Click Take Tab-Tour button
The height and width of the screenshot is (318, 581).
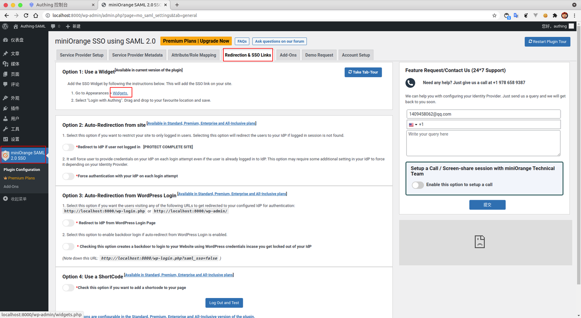[363, 72]
